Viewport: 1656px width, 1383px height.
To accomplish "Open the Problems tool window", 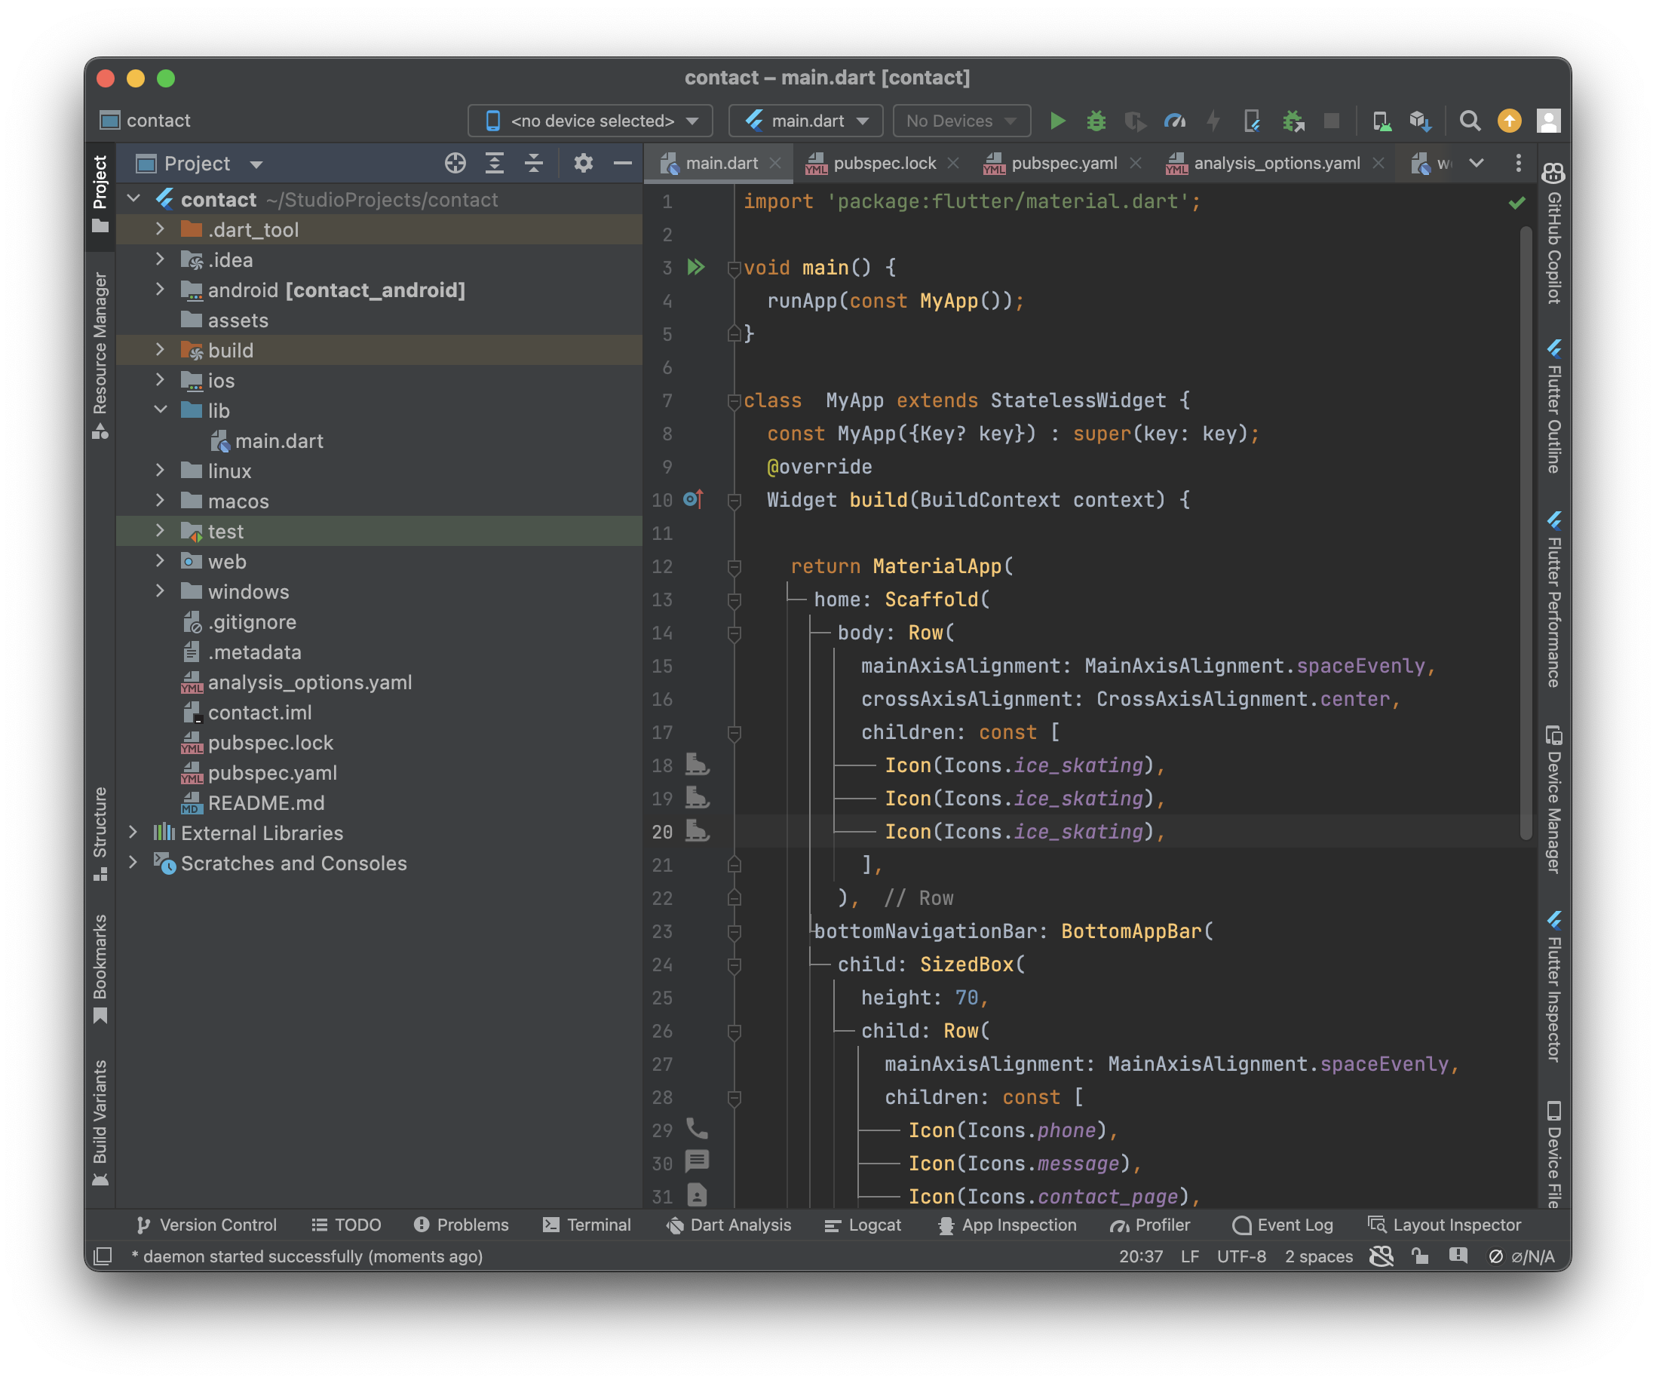I will pyautogui.click(x=462, y=1225).
